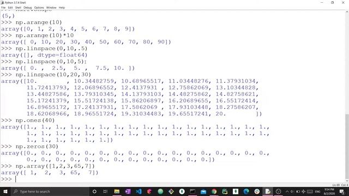Open the Window menu
Screen dimensions: 349x196
click(x=51, y=8)
